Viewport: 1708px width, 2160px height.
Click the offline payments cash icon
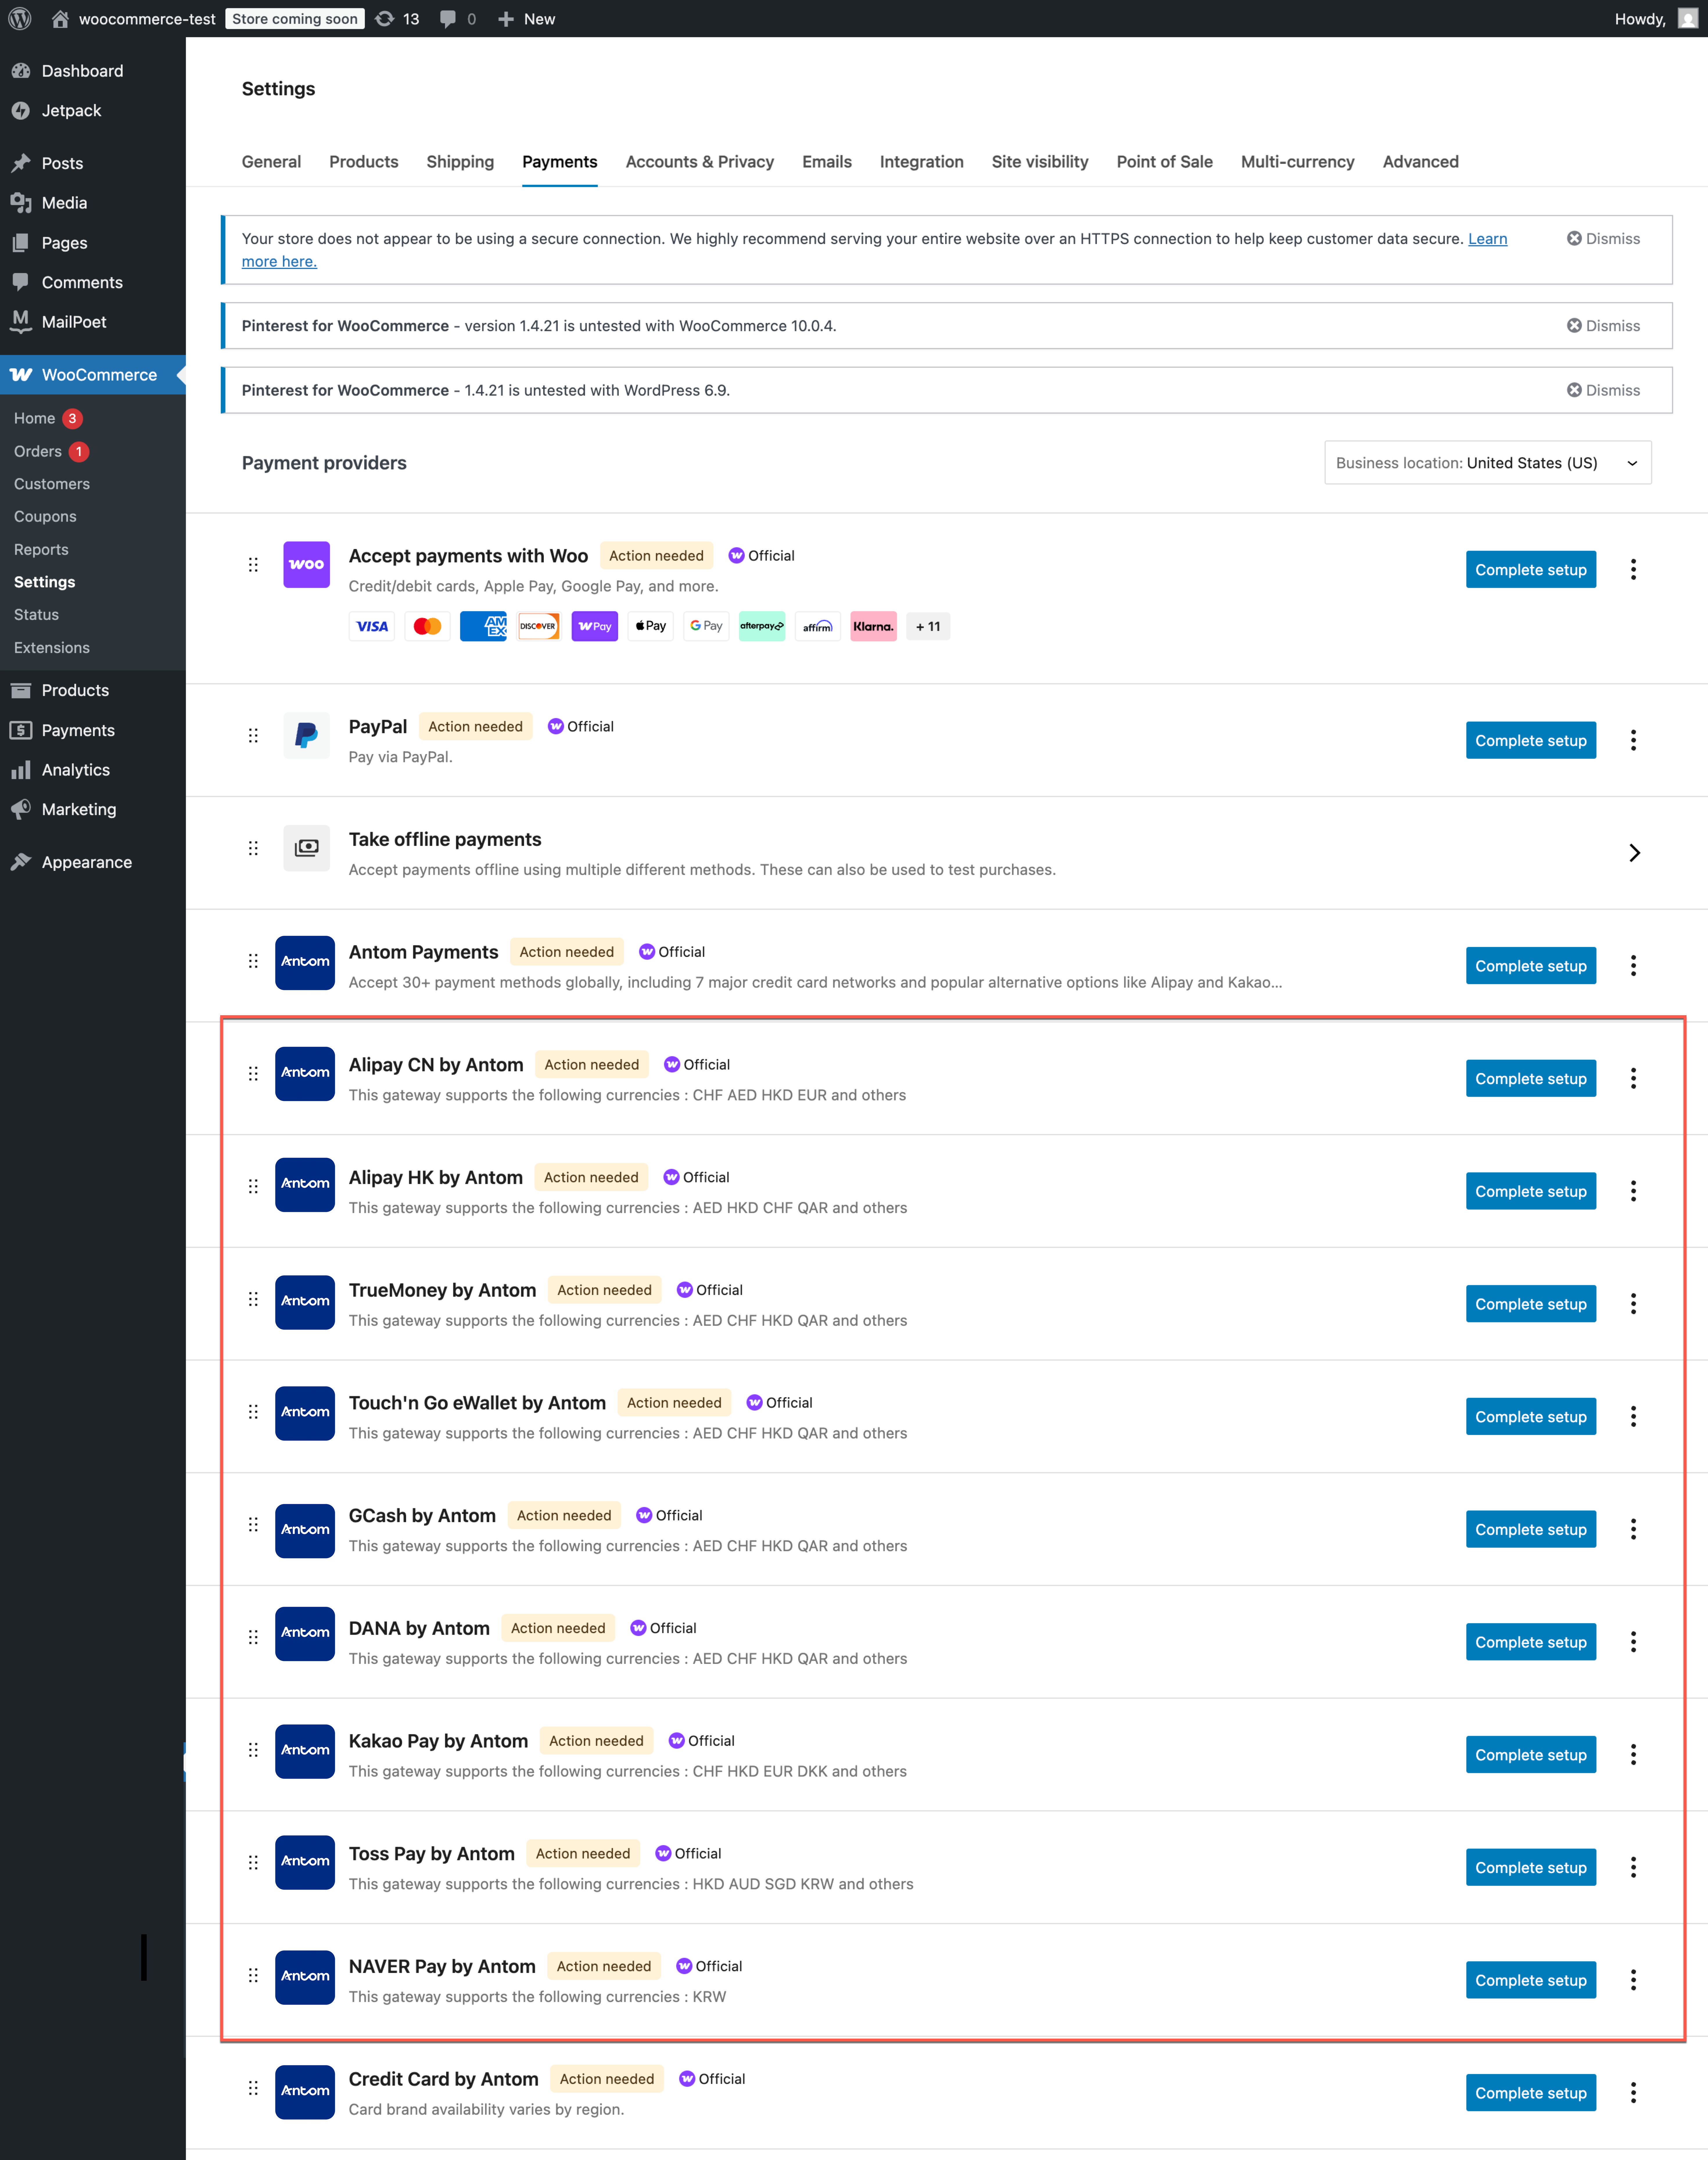(306, 848)
